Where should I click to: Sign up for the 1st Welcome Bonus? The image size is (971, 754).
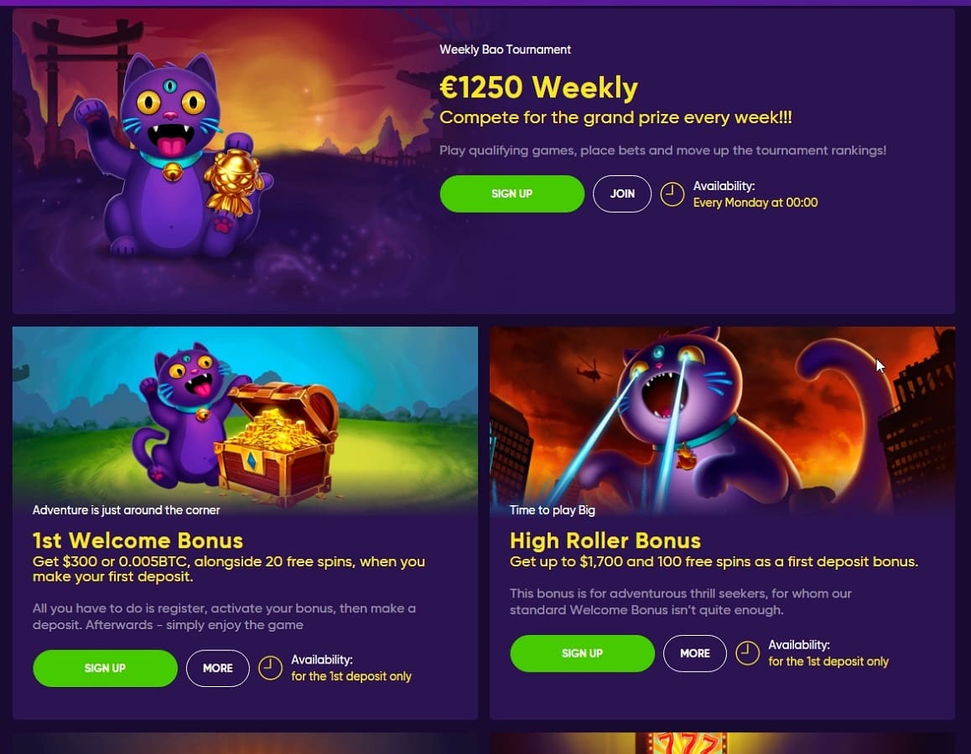106,668
